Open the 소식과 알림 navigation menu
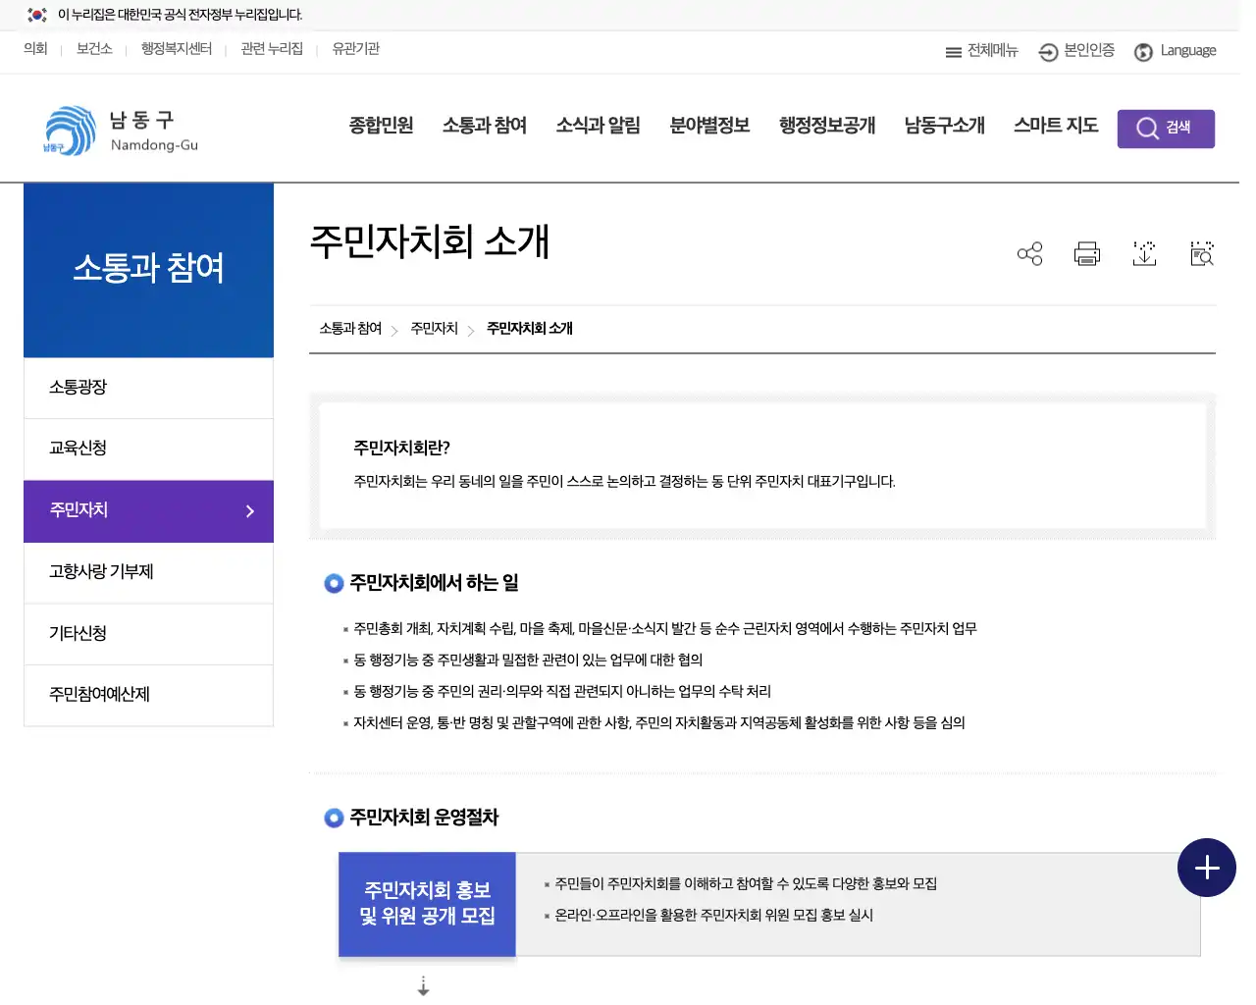Screen dimensions: 1256x1005 (x=598, y=126)
